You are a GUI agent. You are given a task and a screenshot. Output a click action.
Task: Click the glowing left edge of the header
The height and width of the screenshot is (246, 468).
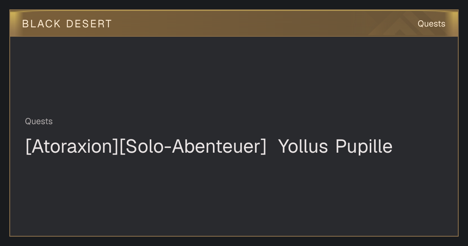[x=13, y=23]
